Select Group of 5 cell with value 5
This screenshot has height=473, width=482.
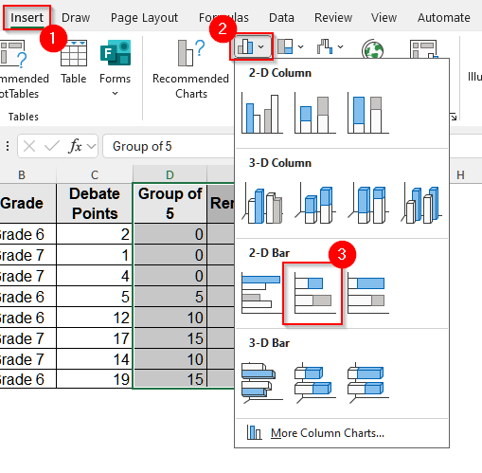[x=170, y=297]
